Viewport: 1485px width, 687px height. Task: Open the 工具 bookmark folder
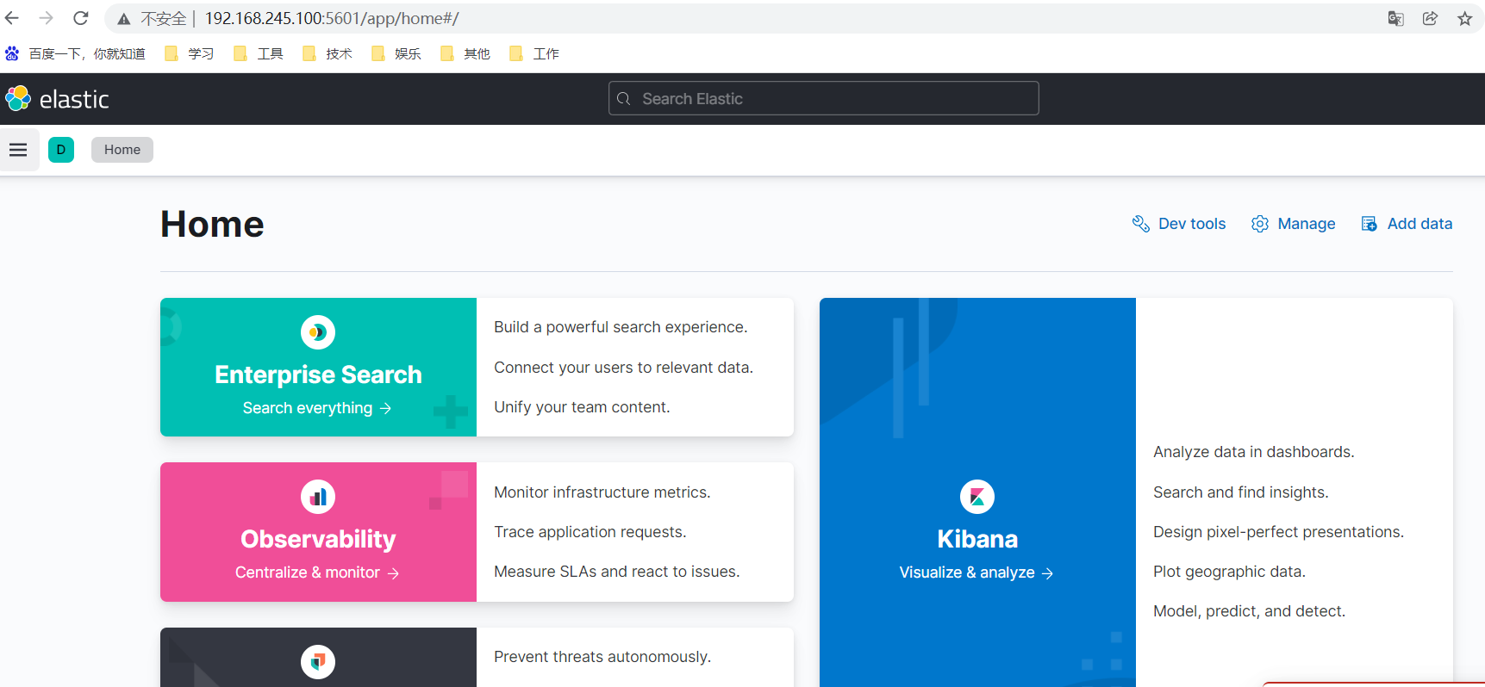coord(259,53)
